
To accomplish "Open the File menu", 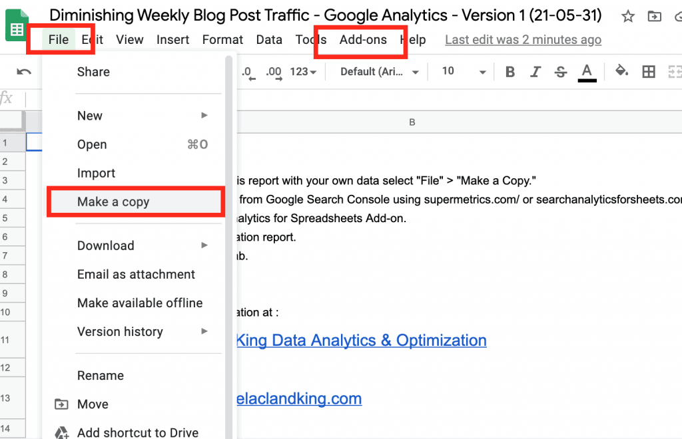I will tap(59, 39).
